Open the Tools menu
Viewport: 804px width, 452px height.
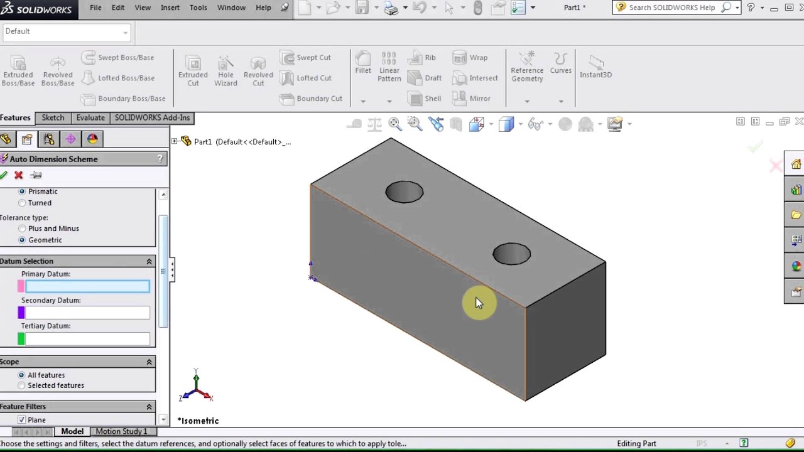coord(198,8)
